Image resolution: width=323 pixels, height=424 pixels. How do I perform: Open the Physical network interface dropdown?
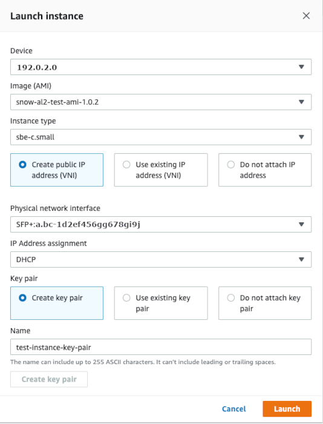161,225
